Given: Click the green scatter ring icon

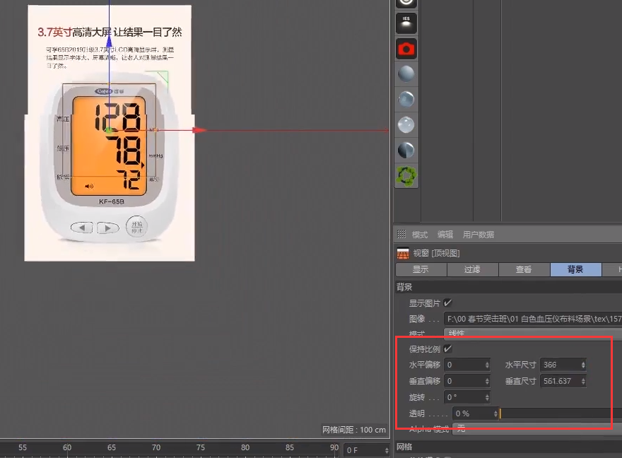Looking at the screenshot, I should coord(406,176).
